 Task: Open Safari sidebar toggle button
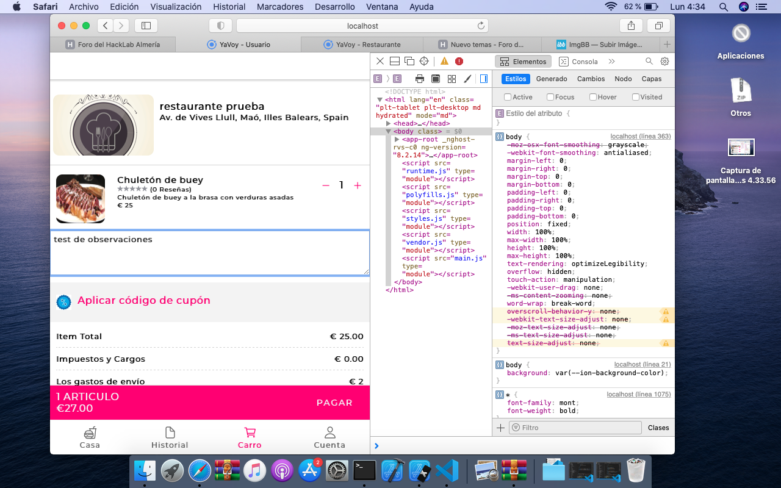[146, 26]
